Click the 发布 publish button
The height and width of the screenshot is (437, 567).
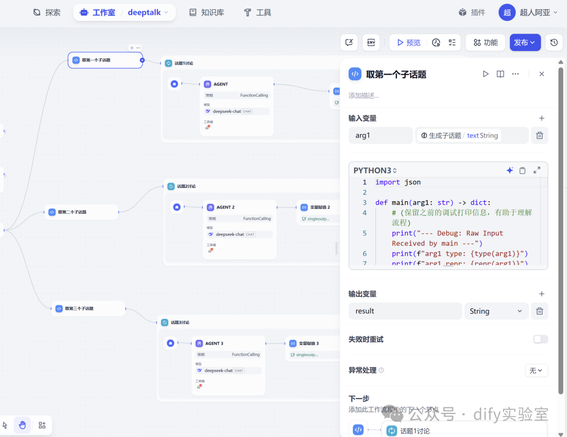point(525,43)
